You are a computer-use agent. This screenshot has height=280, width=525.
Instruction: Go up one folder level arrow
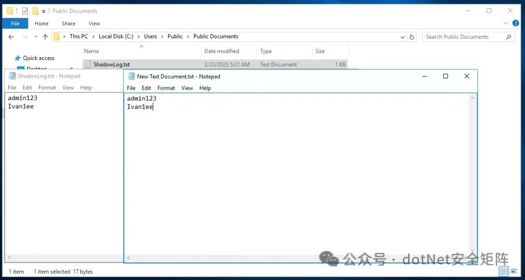click(x=45, y=37)
